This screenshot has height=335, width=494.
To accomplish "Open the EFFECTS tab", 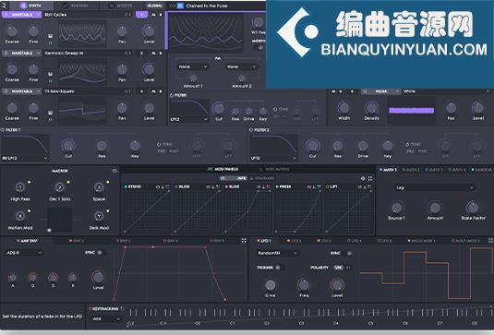I will [121, 6].
